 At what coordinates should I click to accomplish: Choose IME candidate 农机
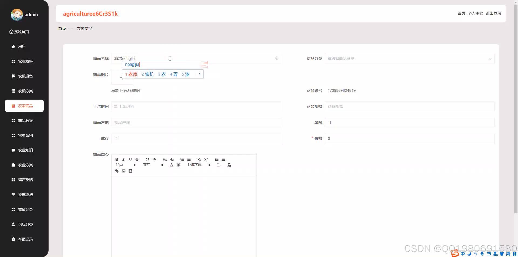coord(148,74)
